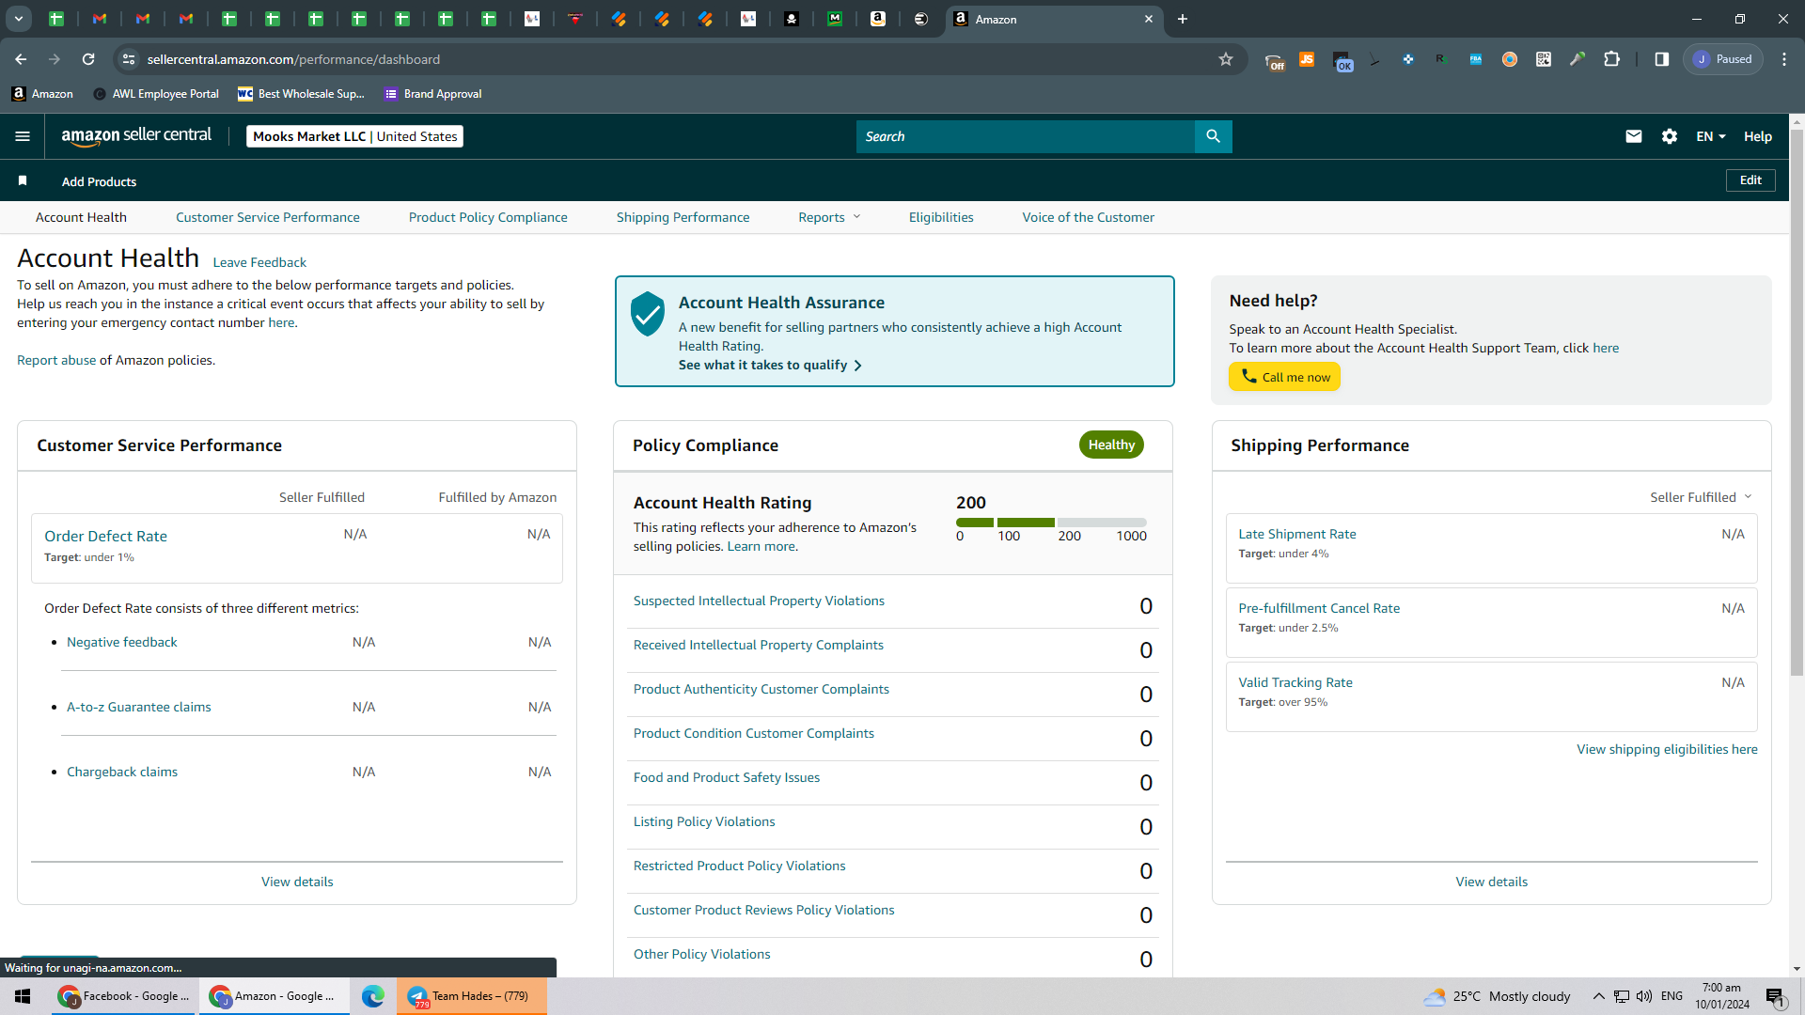Click the extension icon with Off badge
Screen dimensions: 1805x1015
click(1274, 61)
